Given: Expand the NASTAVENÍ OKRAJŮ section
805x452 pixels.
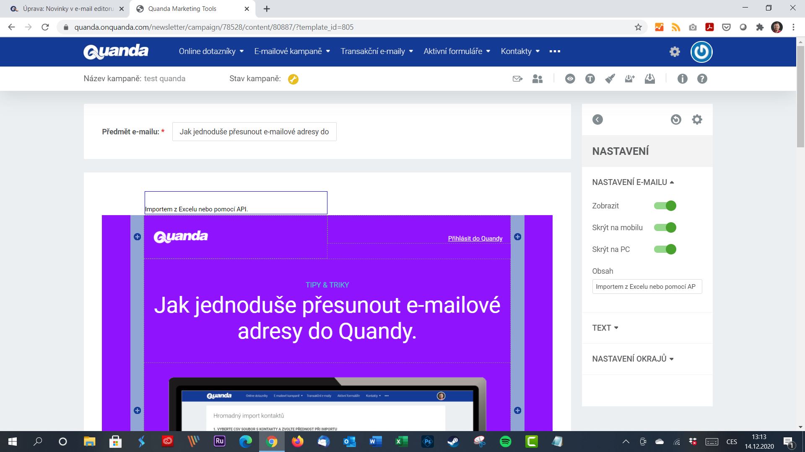Looking at the screenshot, I should 633,359.
